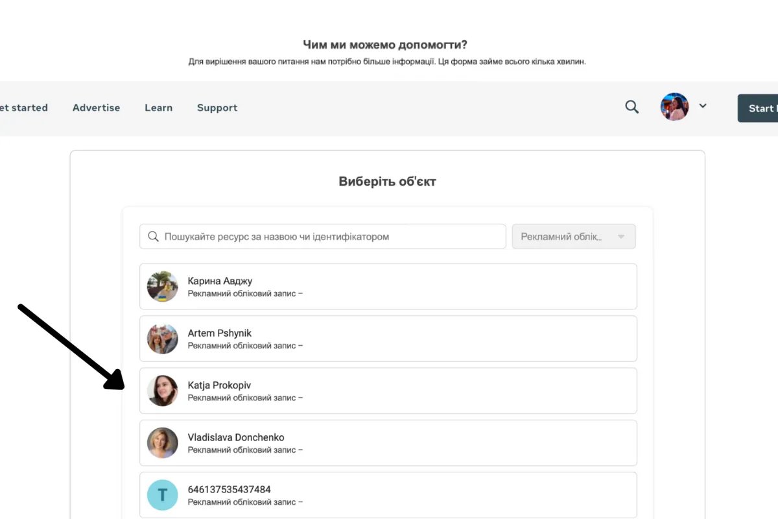Click the teal T icon for account 646137535437484
Image resolution: width=778 pixels, height=519 pixels.
point(162,495)
